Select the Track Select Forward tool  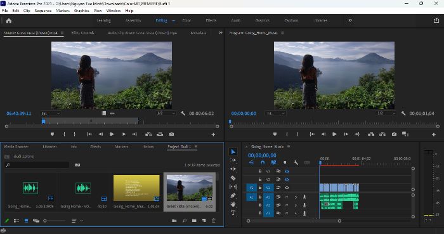click(233, 160)
